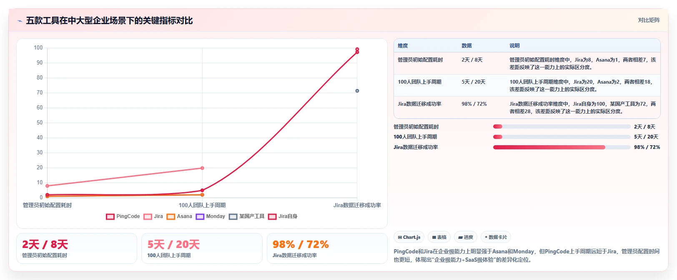The width and height of the screenshot is (677, 280).
Task: Click Jira数据迁移成功率 progress bar
Action: pos(562,147)
